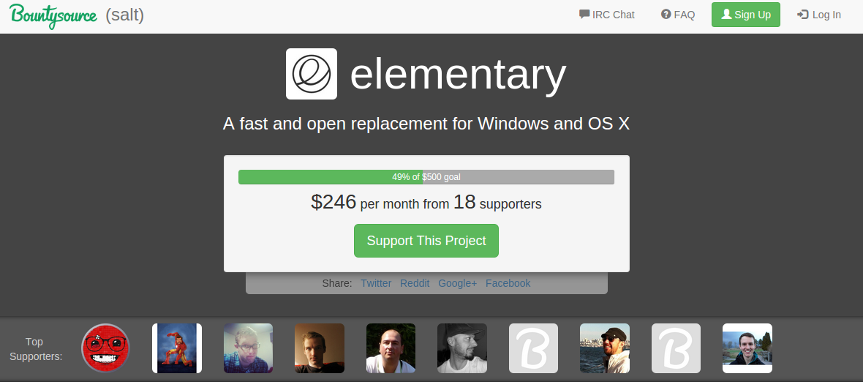Viewport: 863px width, 390px height.
Task: Open the Bountysource logo home link
Action: click(x=53, y=15)
